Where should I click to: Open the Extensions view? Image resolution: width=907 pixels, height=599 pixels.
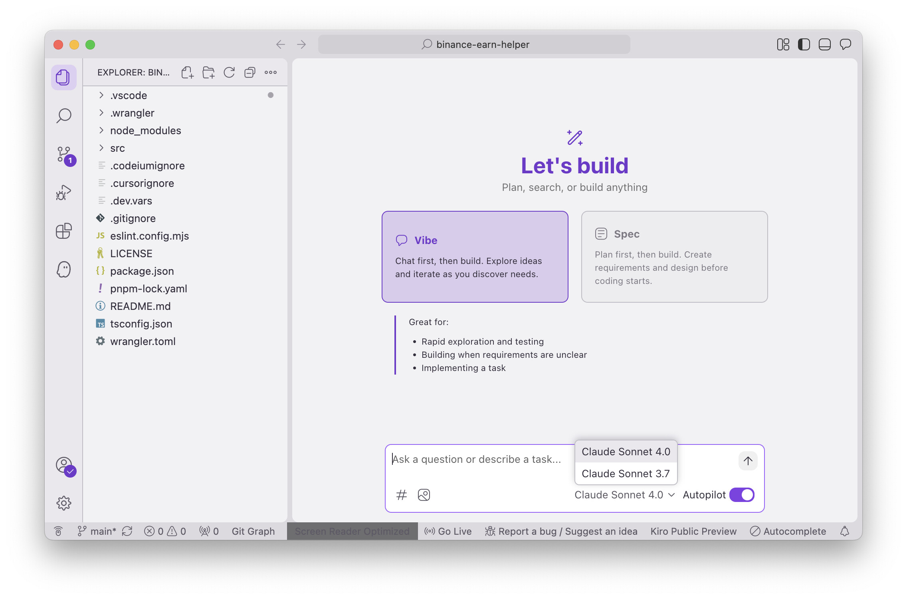pos(63,231)
